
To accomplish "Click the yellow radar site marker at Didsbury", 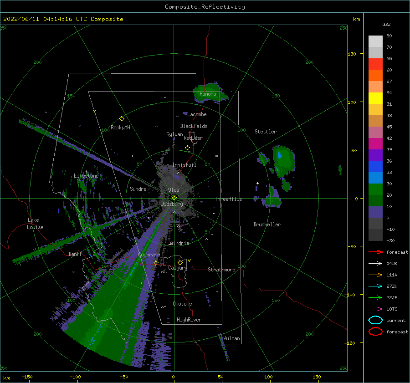I will 174,198.
